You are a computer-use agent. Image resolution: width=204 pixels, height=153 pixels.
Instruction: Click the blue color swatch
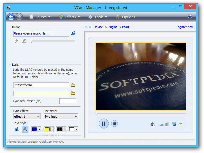click(35, 129)
